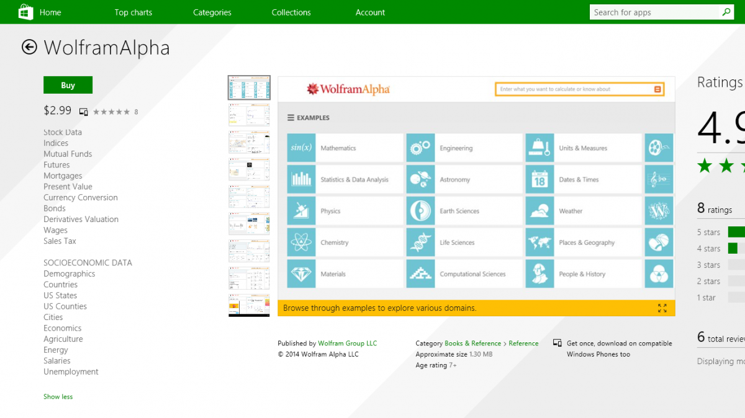Click the Mathematics tile label

[338, 148]
